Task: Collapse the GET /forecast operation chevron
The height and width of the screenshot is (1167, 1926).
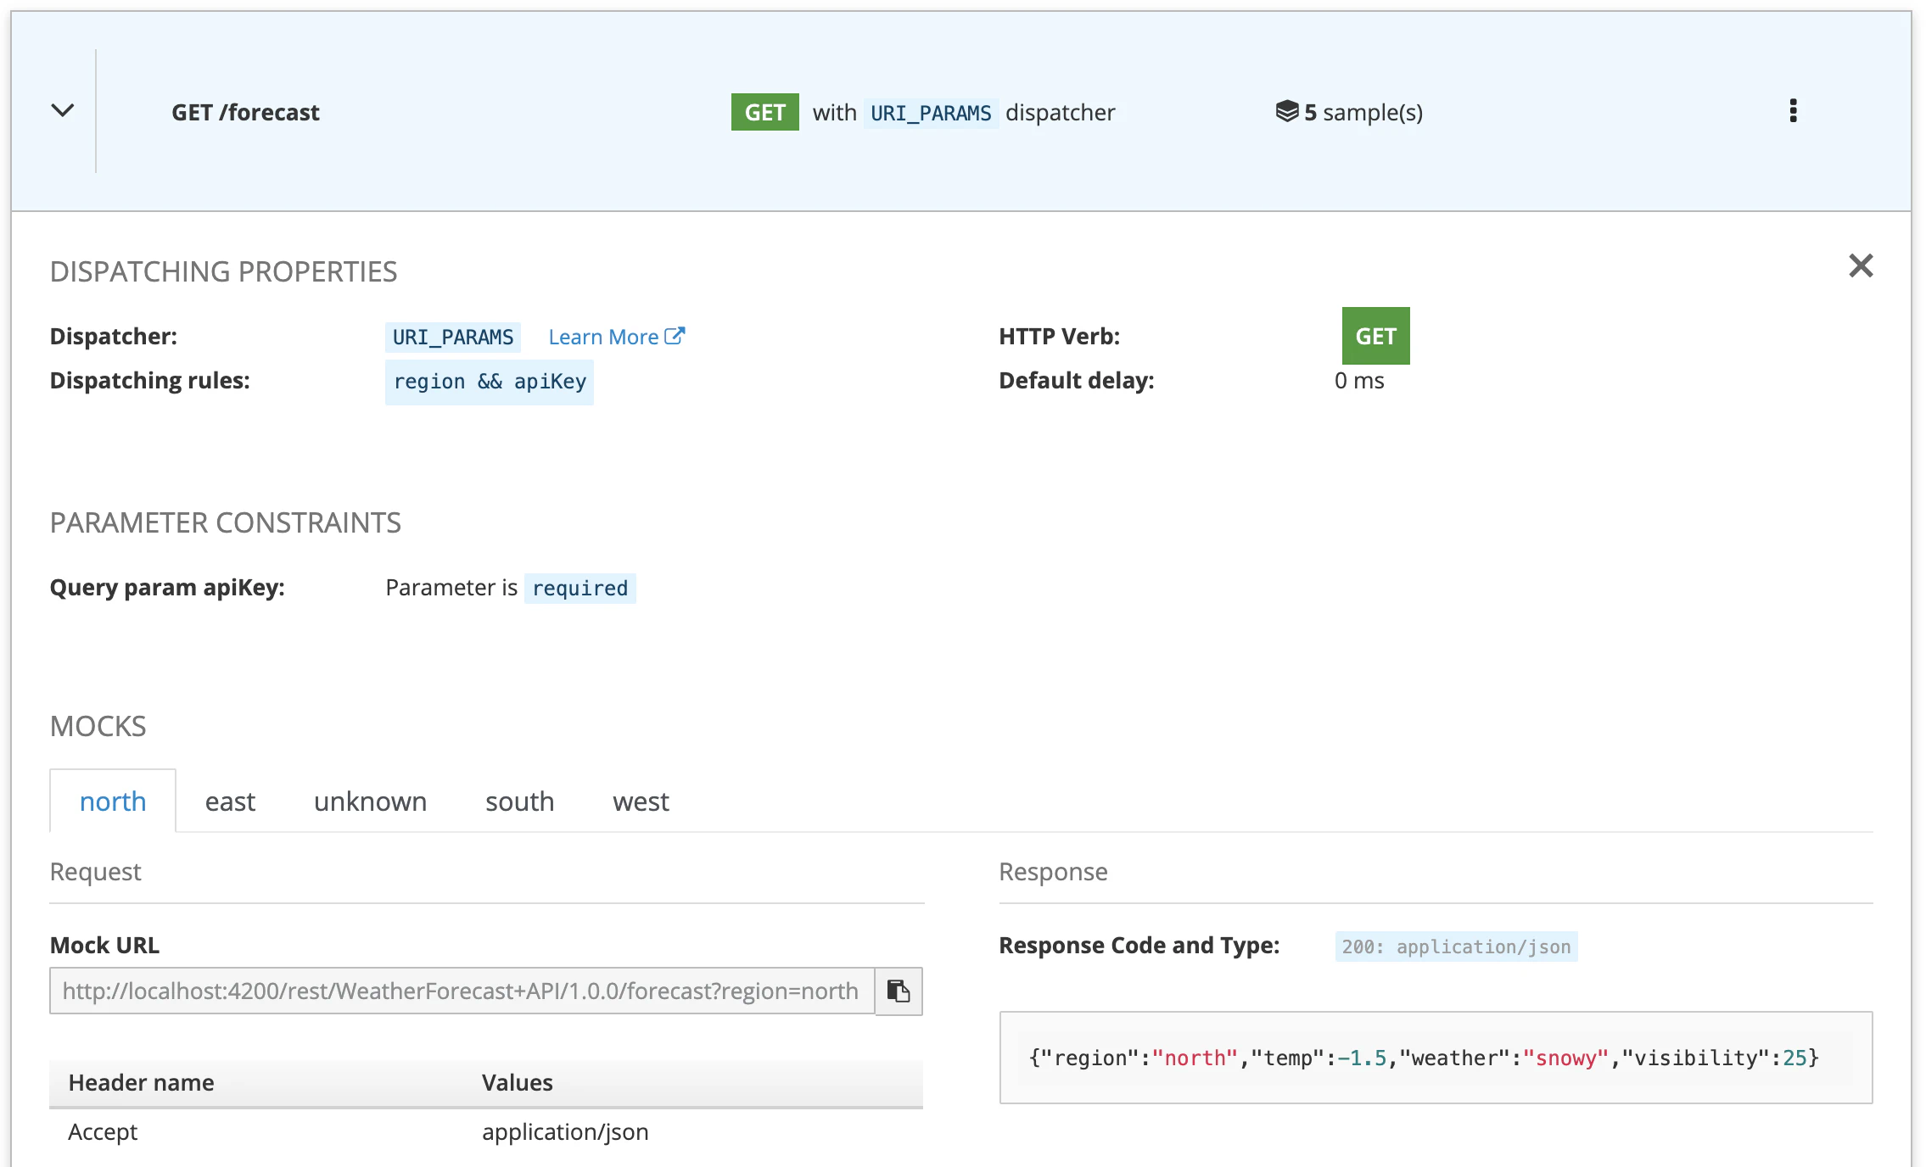Action: 63,111
